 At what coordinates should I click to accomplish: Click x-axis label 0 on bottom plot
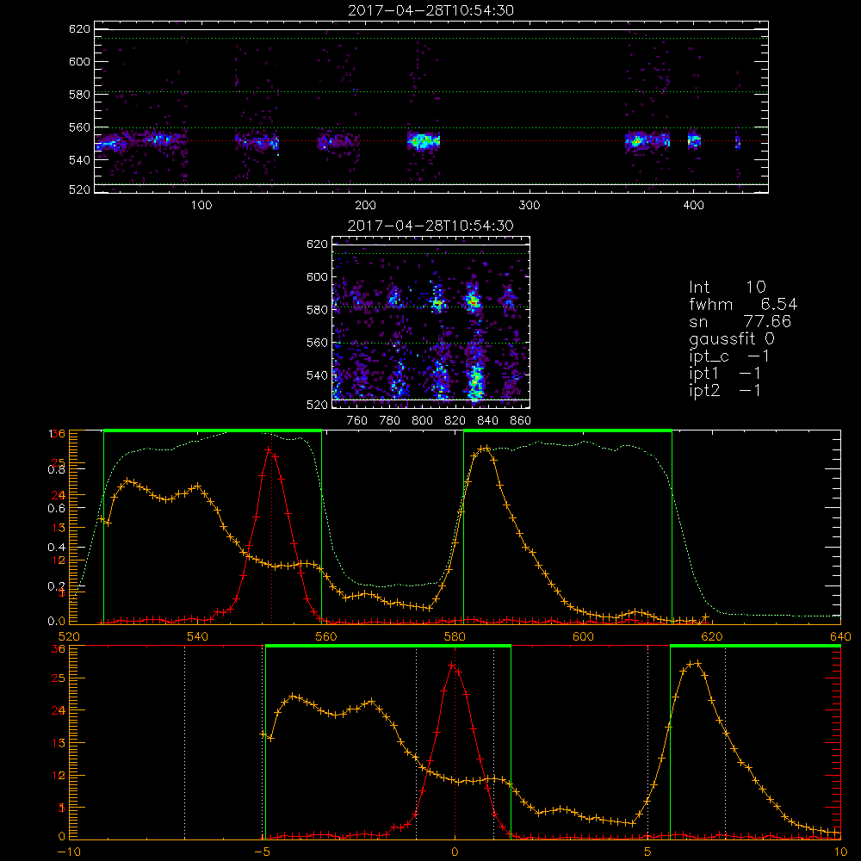[x=455, y=852]
